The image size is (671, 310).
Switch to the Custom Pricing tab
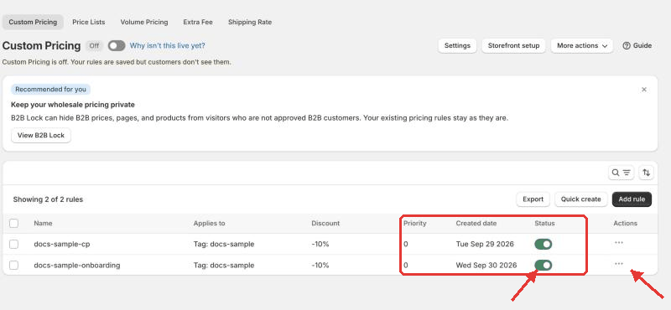[x=33, y=23]
